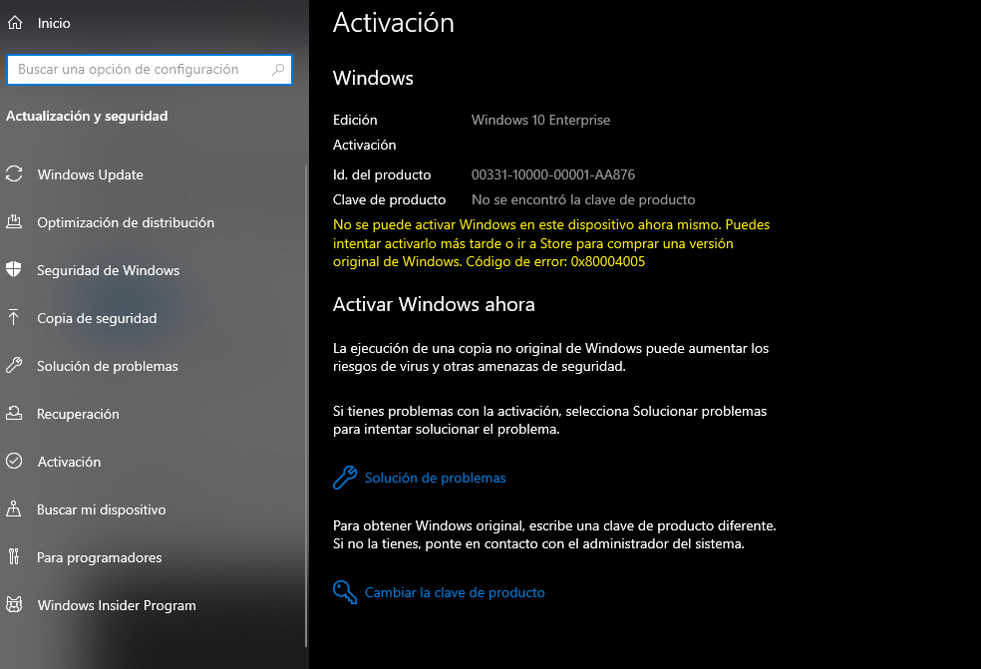Viewport: 981px width, 669px height.
Task: Select Seguridad de Windows section
Action: 109,270
